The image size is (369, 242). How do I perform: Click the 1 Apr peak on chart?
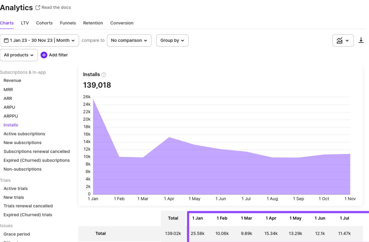coord(169,137)
